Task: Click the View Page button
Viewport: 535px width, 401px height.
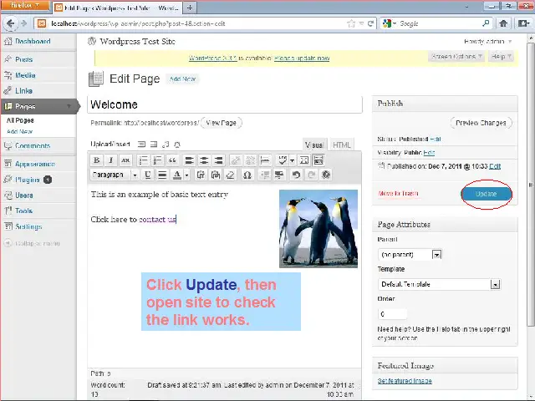Action: click(x=221, y=123)
